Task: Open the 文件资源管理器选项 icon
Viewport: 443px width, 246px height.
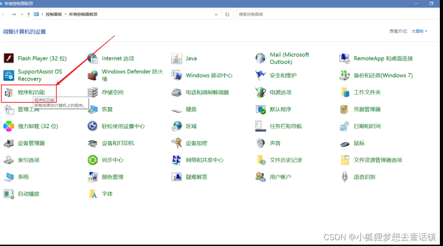Action: point(344,160)
